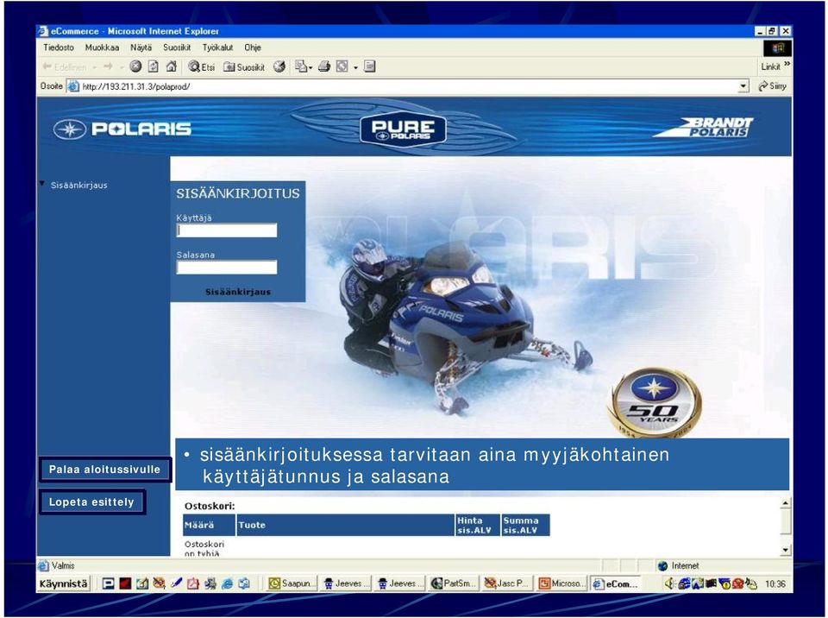Click the History toolbar icon
This screenshot has width=828, height=618.
click(279, 66)
